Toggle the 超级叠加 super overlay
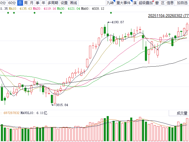Viewport: 189px width, 142px height. [x=146, y=3]
